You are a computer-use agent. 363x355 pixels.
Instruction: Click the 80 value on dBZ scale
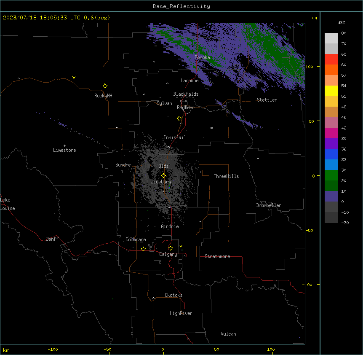pos(344,33)
